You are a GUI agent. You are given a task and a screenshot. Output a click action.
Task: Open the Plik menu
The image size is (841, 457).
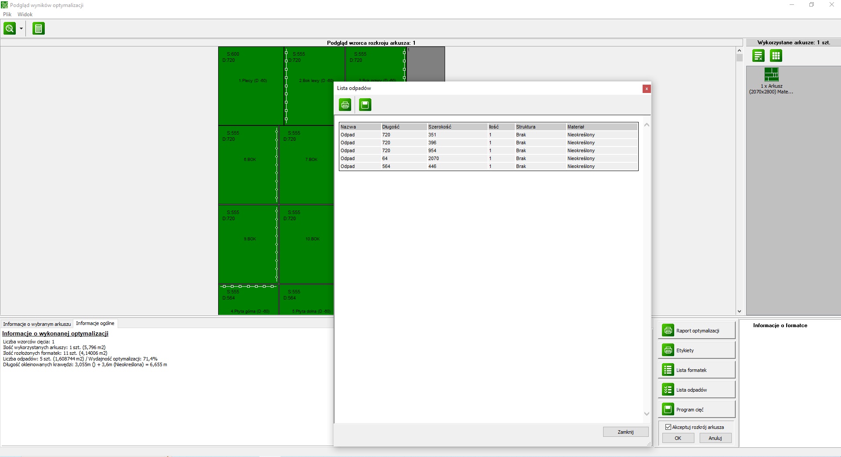coord(7,14)
